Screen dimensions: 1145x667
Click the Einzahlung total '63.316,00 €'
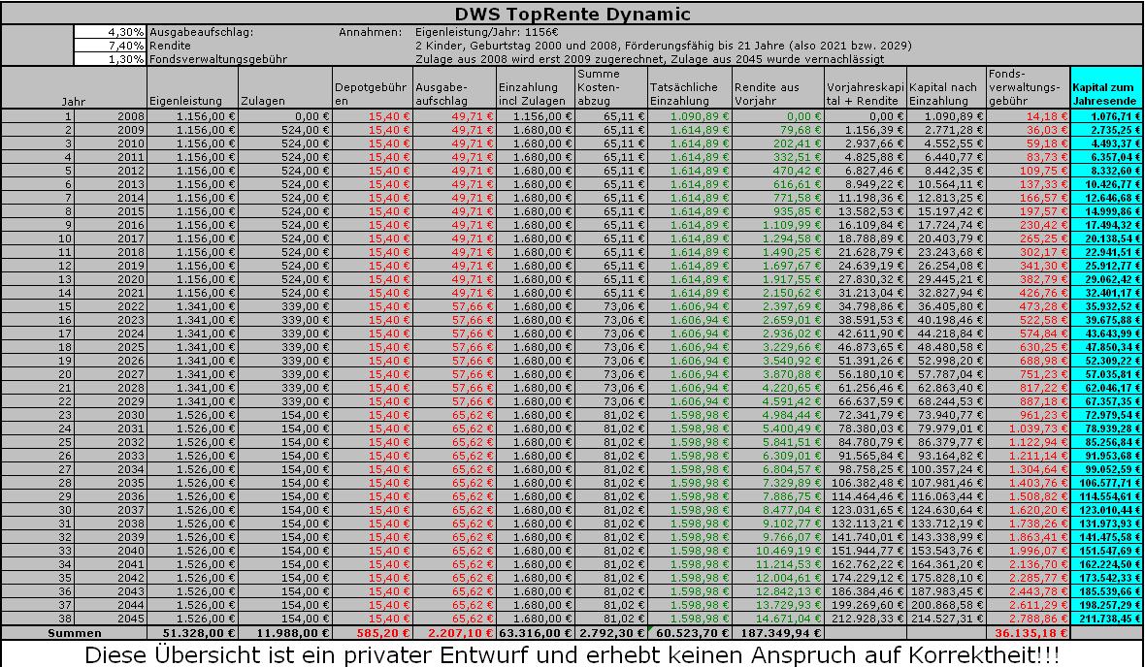click(536, 633)
